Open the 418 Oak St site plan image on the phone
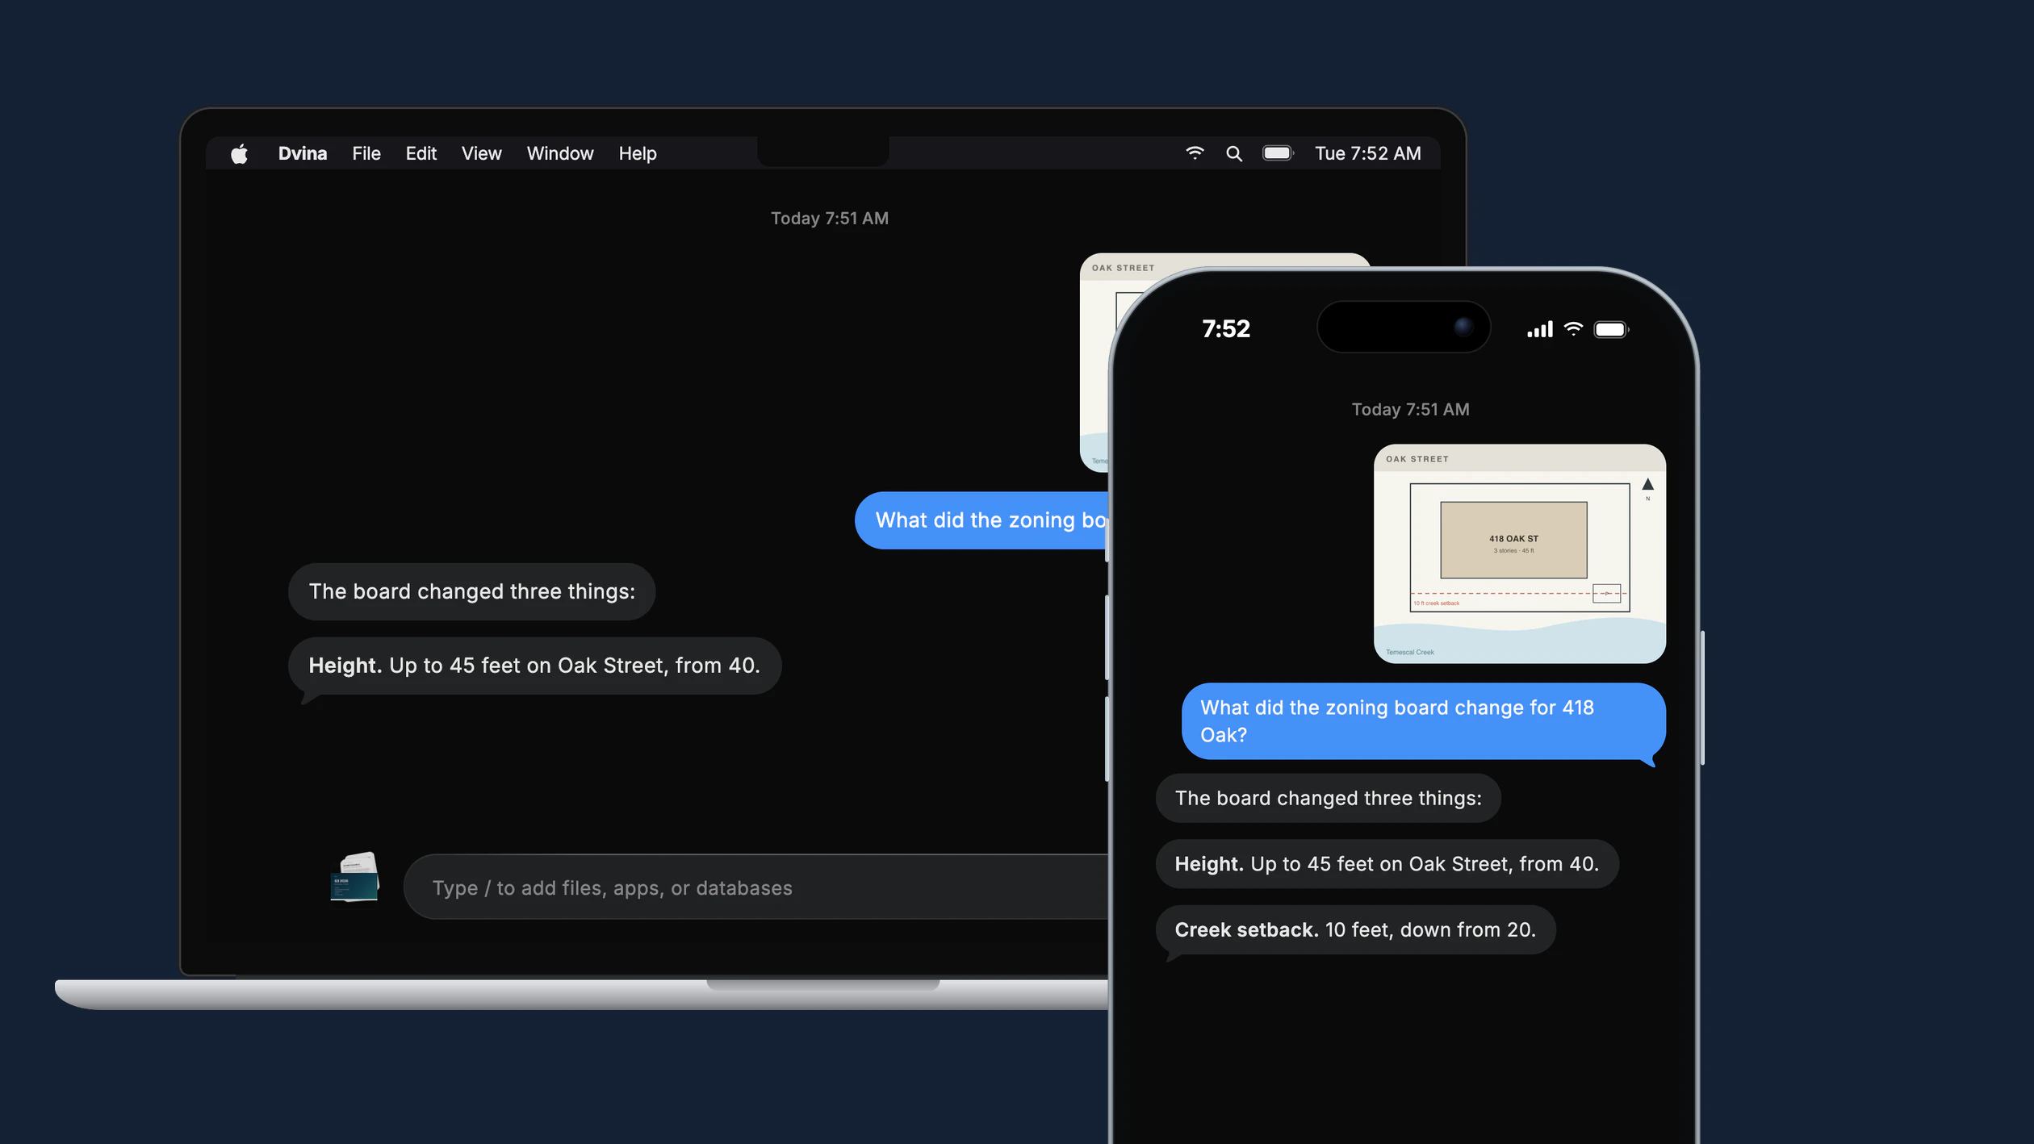 point(1520,553)
